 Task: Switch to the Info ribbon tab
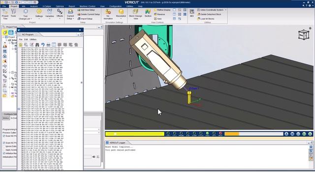[24, 6]
